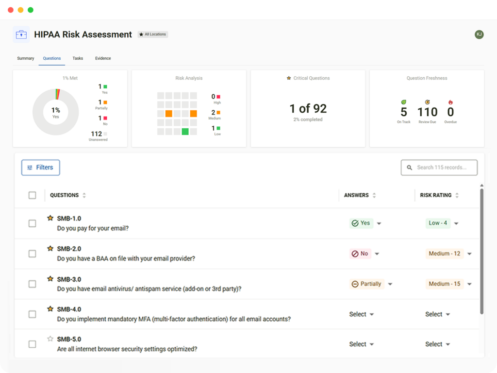The height and width of the screenshot is (373, 497).
Task: Mark SMB-5.0 as critical with the empty star
Action: 50,339
